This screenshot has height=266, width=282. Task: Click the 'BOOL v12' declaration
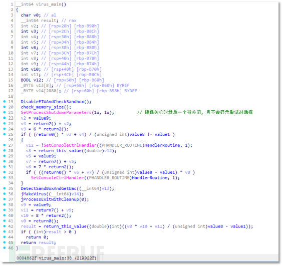tap(32, 80)
